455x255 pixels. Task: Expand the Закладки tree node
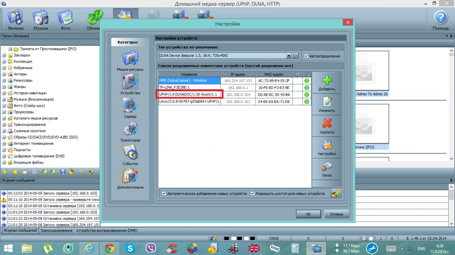[x=4, y=55]
